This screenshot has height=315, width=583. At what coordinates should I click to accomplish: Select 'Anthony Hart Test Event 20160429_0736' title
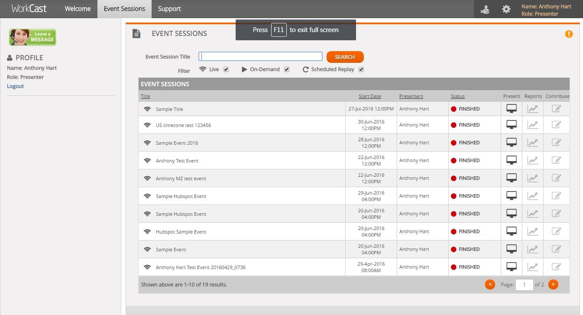click(x=201, y=267)
